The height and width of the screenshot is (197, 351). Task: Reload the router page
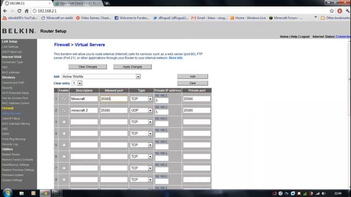pos(19,11)
